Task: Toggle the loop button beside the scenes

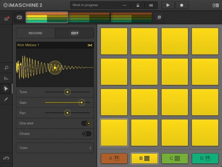Action: pyautogui.click(x=19, y=17)
